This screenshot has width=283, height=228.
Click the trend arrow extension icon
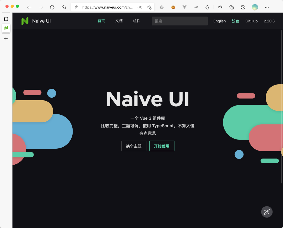click(196, 7)
